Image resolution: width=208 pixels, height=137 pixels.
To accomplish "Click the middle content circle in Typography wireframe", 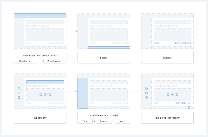I will [45, 95].
